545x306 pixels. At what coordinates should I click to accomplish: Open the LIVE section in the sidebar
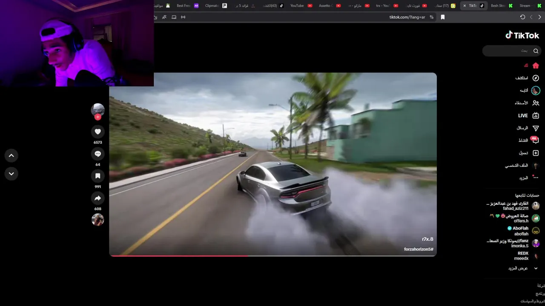tap(528, 116)
